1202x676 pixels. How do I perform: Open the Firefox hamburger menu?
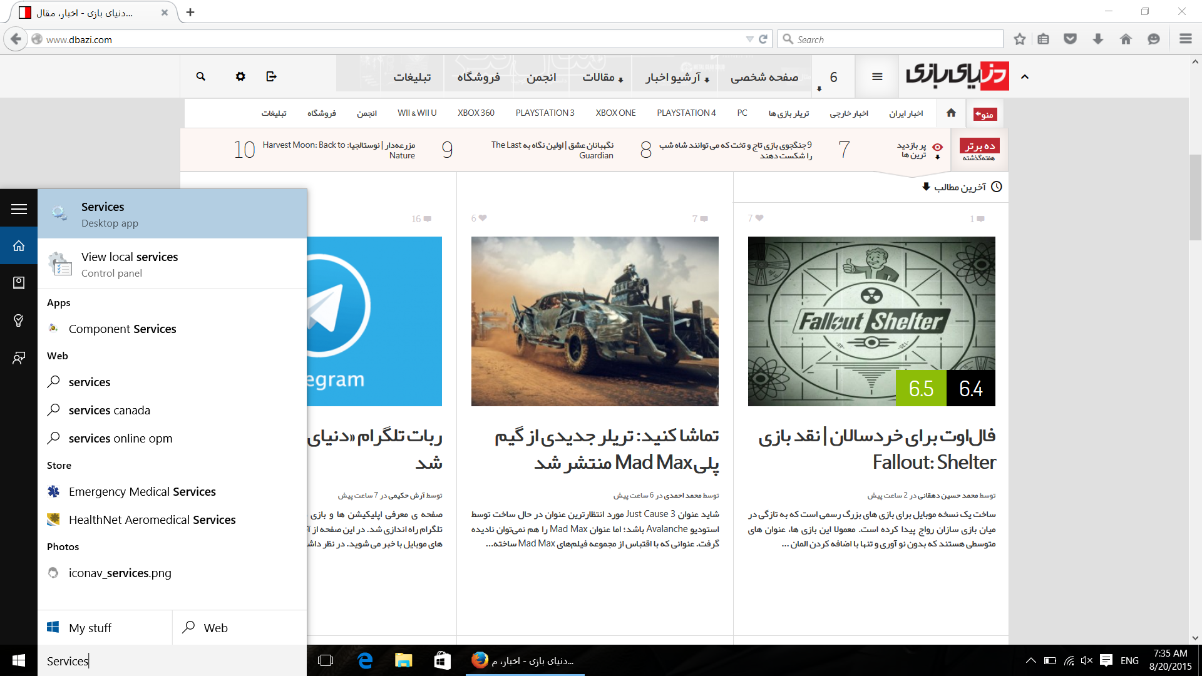(1185, 39)
